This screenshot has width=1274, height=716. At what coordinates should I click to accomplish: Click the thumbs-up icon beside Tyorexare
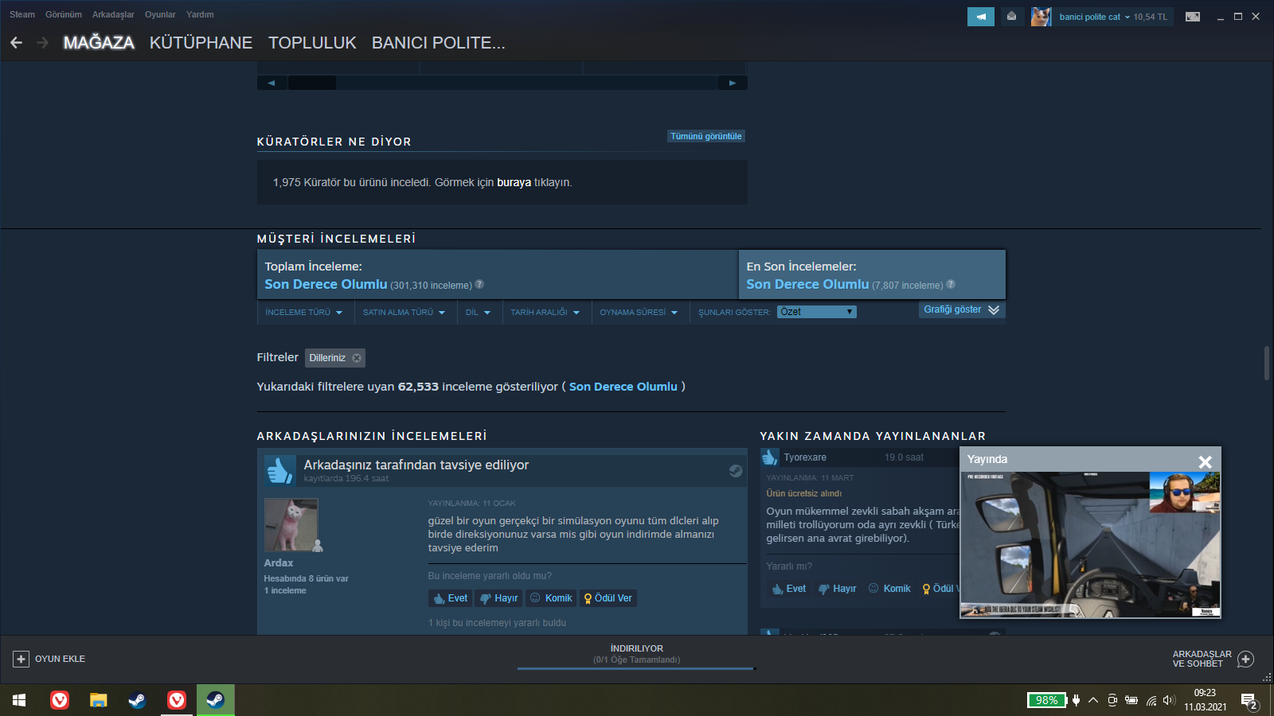click(x=770, y=457)
